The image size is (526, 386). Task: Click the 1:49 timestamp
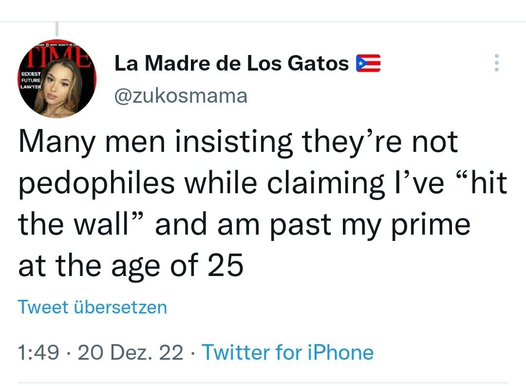point(39,352)
